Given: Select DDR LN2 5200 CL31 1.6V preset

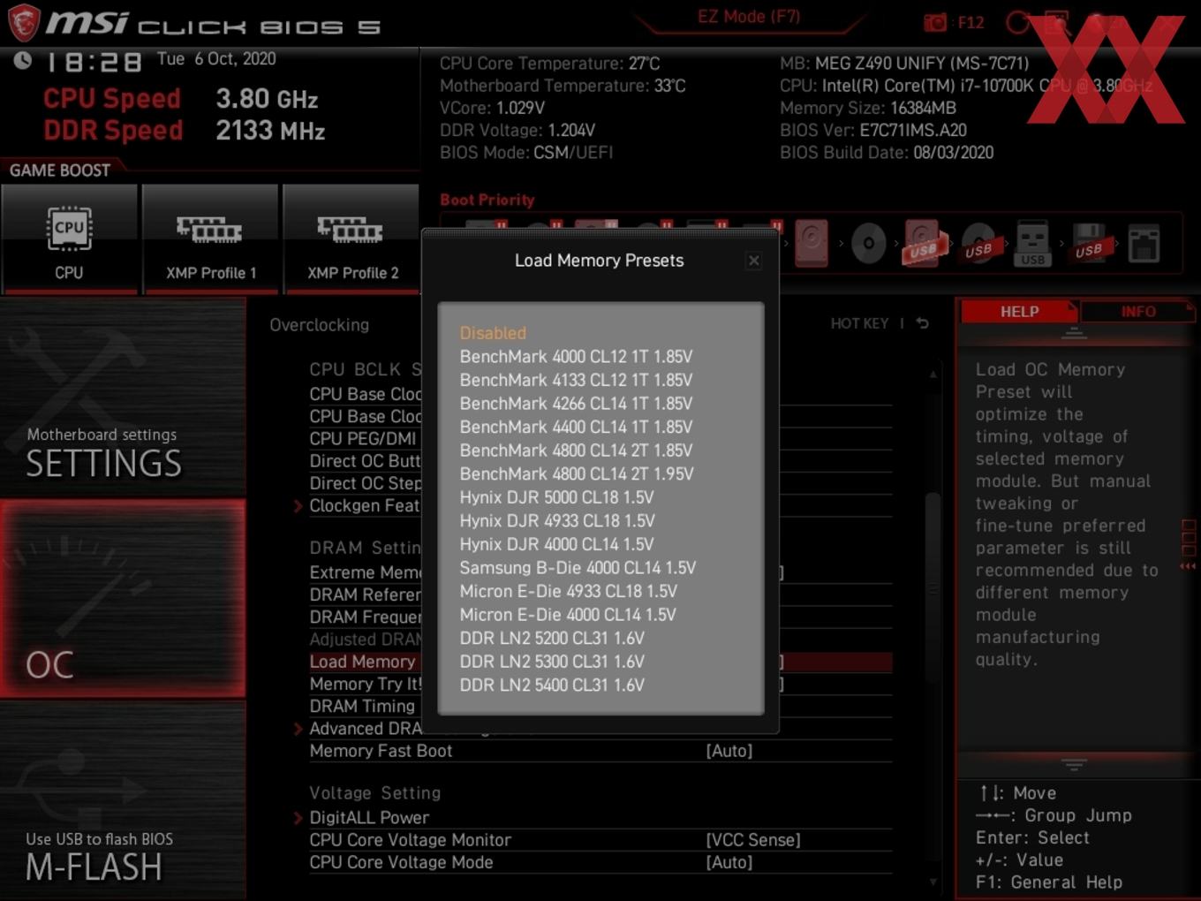Looking at the screenshot, I should click(x=552, y=638).
